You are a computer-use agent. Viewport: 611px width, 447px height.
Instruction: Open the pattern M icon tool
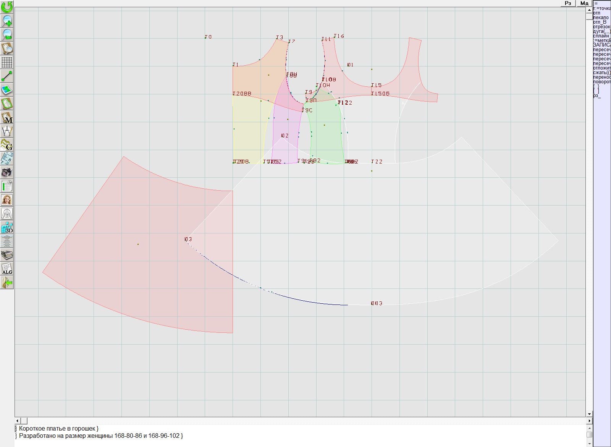point(7,117)
